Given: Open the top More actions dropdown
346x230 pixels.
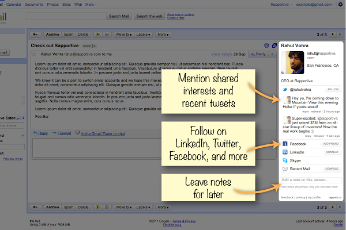Looking at the screenshot, I should pyautogui.click(x=166, y=34).
